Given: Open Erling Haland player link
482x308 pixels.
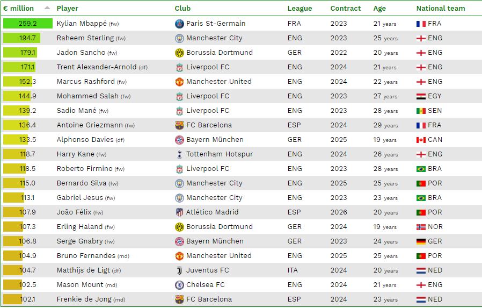Looking at the screenshot, I should [x=79, y=227].
